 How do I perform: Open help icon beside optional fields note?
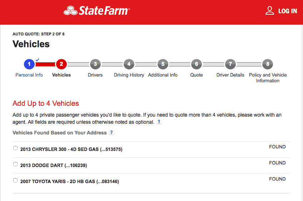tap(159, 122)
